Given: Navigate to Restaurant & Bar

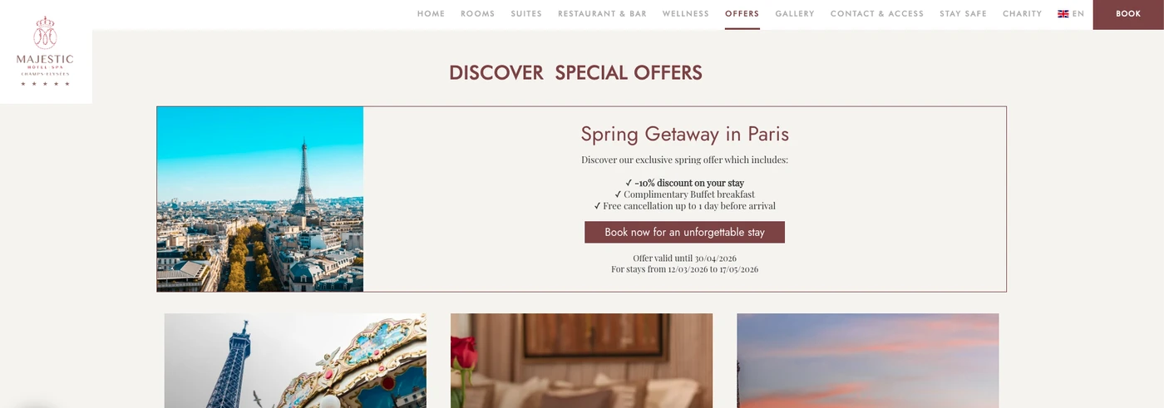Looking at the screenshot, I should tap(602, 14).
